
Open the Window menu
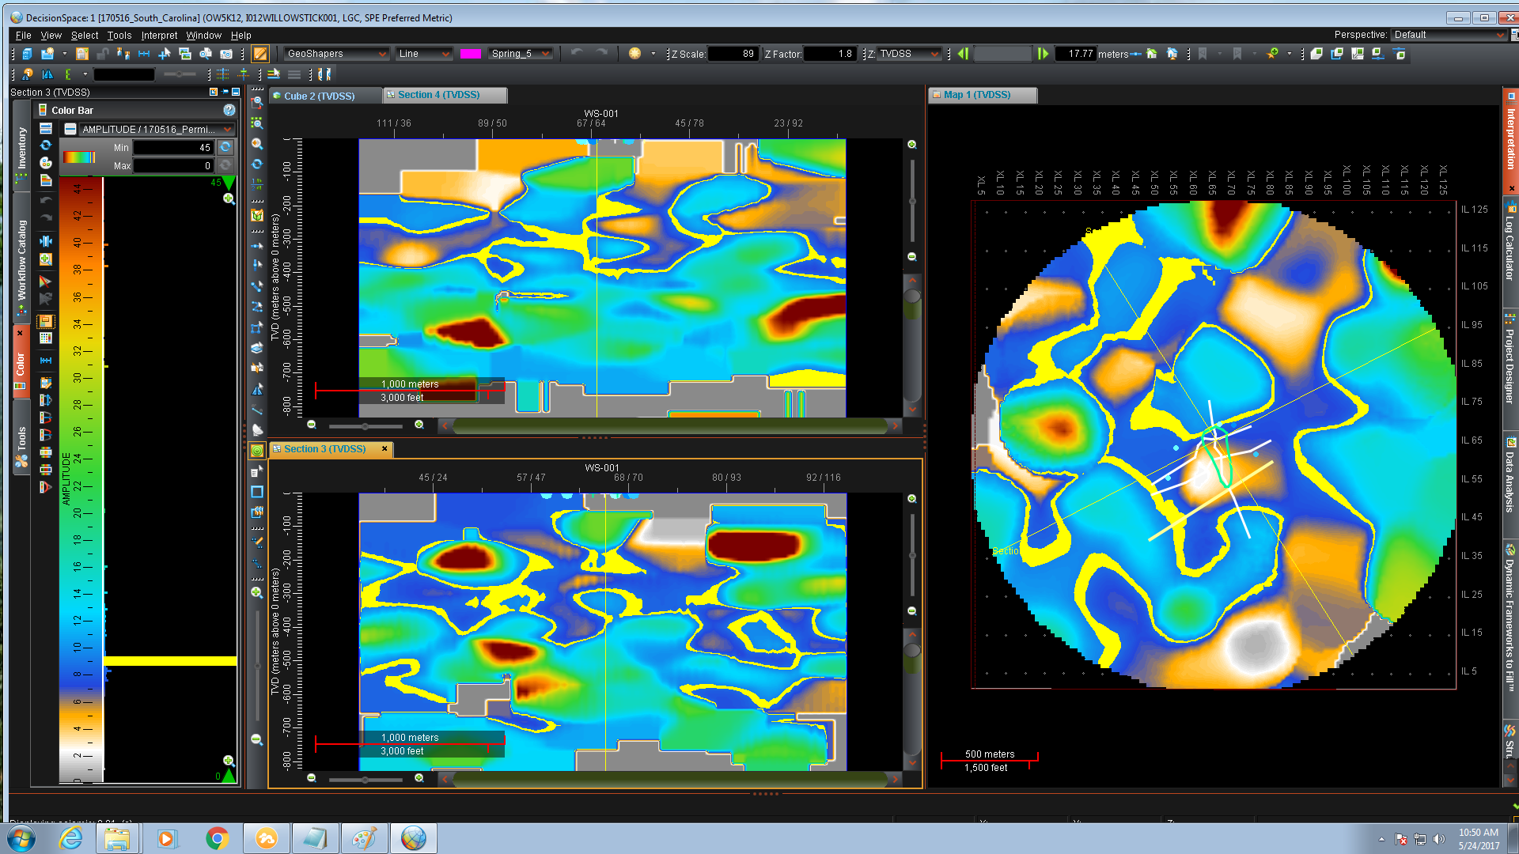pyautogui.click(x=203, y=36)
